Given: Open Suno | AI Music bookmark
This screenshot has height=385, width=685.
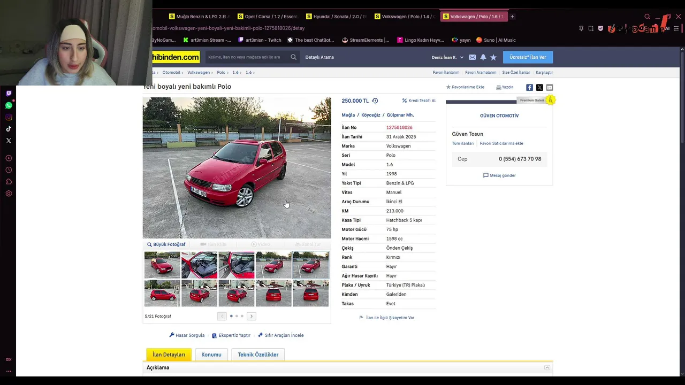Looking at the screenshot, I should click(496, 40).
